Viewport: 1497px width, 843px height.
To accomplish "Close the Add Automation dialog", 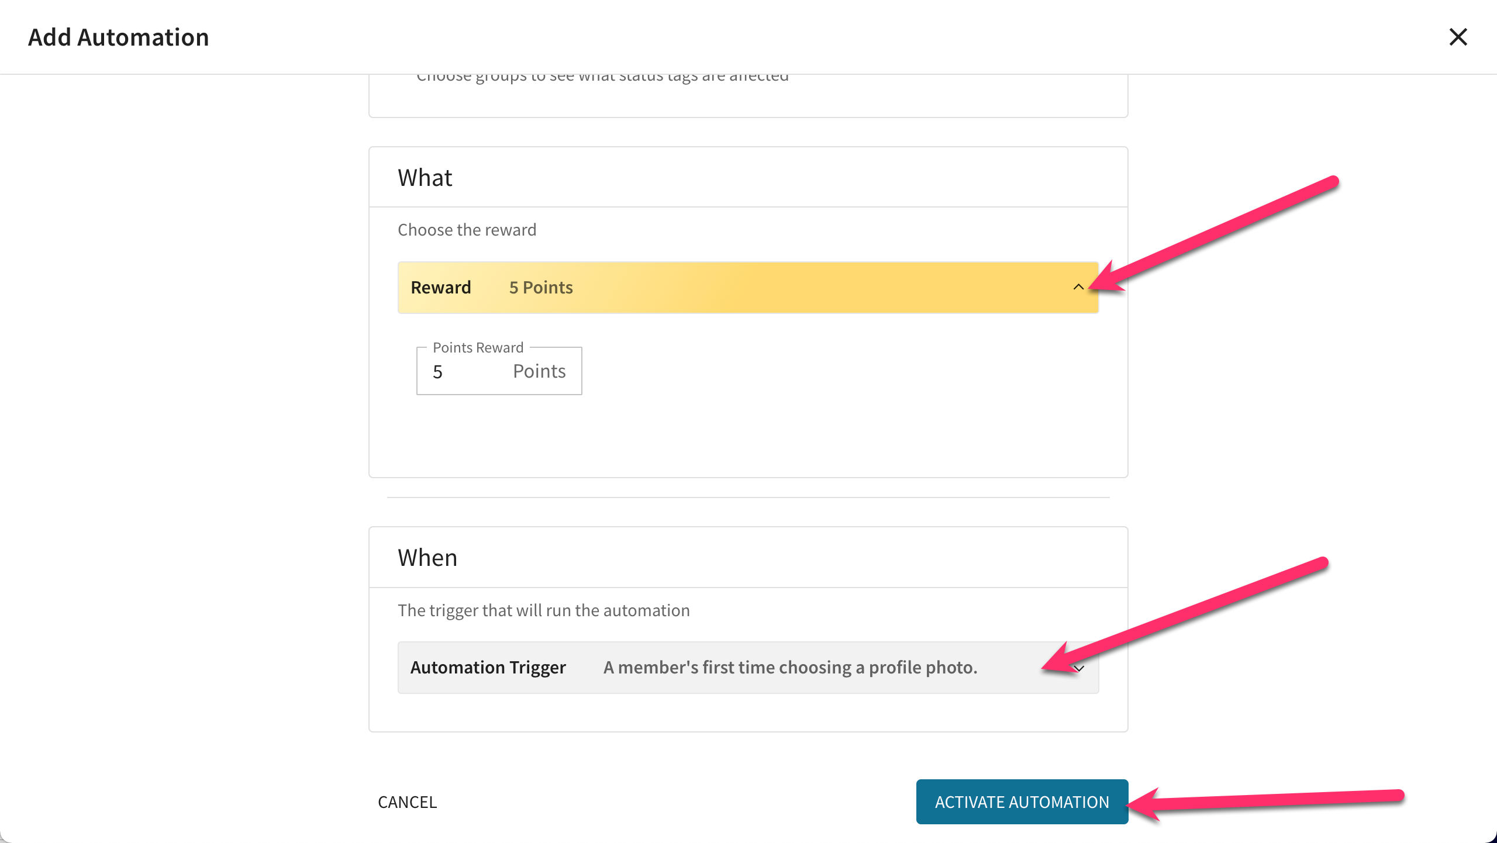I will click(1458, 37).
